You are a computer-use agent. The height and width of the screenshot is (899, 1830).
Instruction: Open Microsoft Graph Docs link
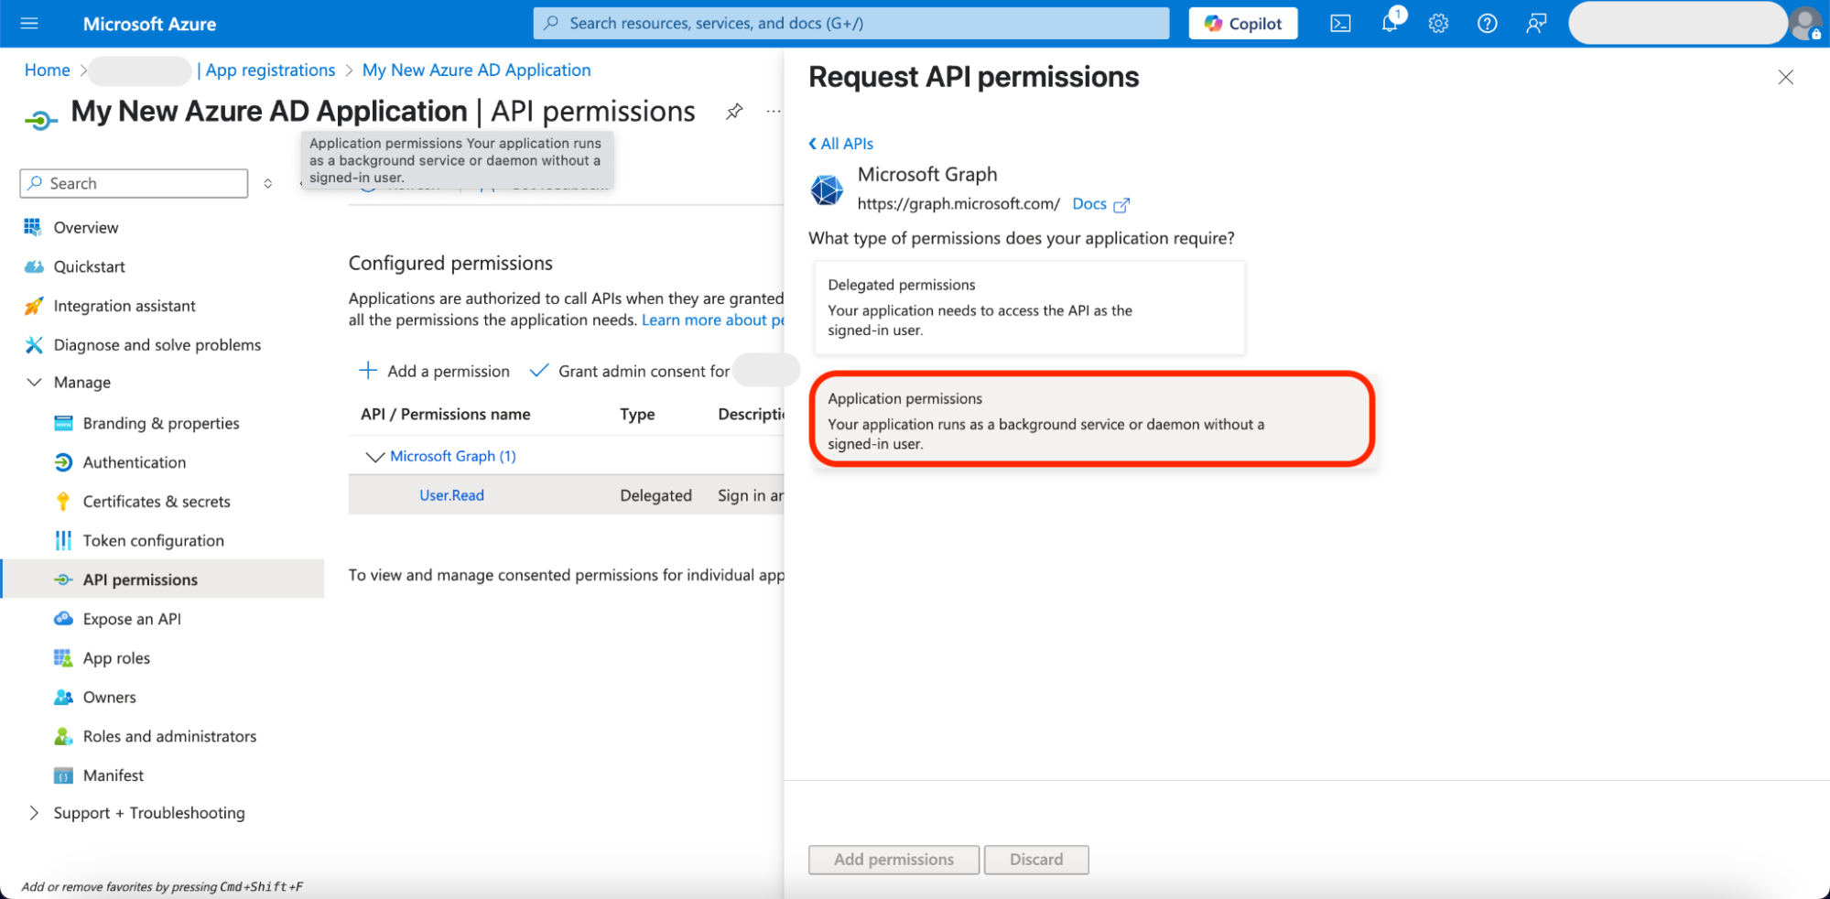(x=1100, y=204)
